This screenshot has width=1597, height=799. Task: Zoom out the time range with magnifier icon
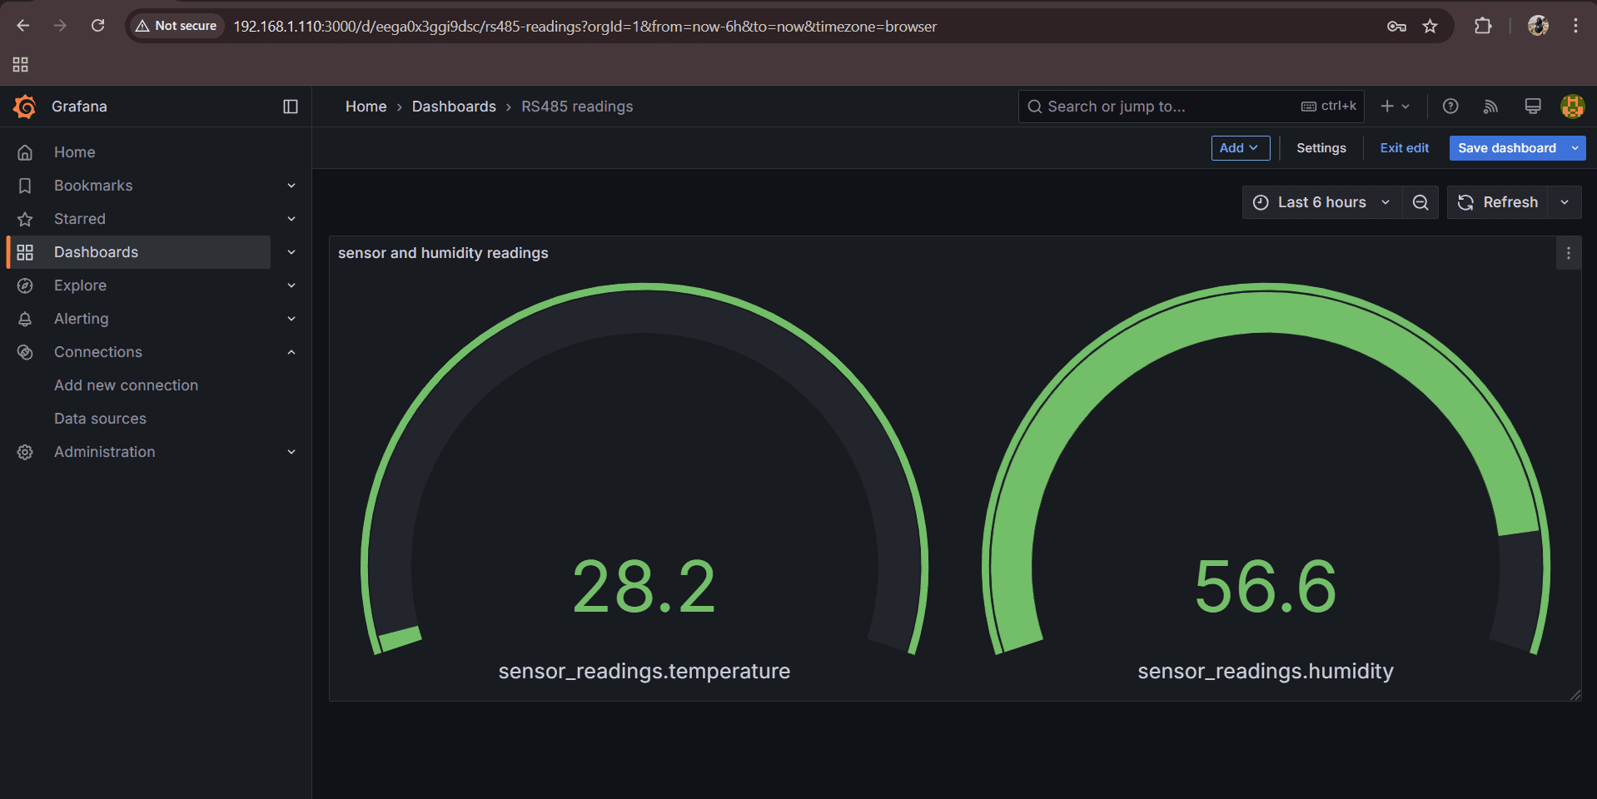(1420, 202)
